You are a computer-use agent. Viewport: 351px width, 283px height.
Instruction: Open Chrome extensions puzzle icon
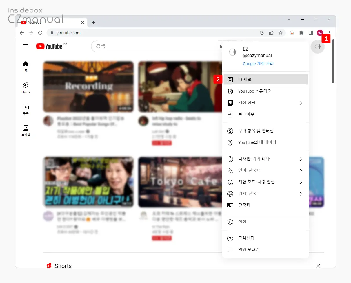point(301,33)
